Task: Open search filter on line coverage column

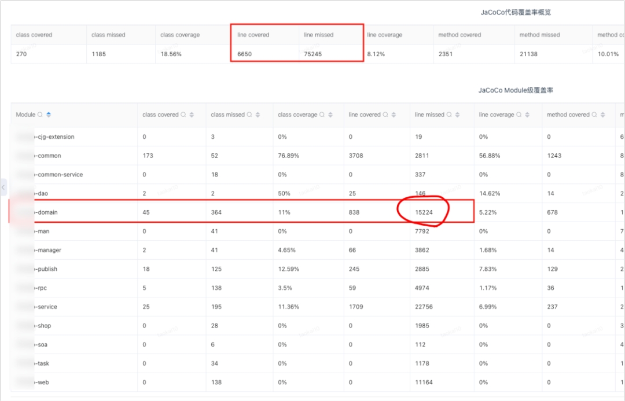Action: tap(519, 115)
